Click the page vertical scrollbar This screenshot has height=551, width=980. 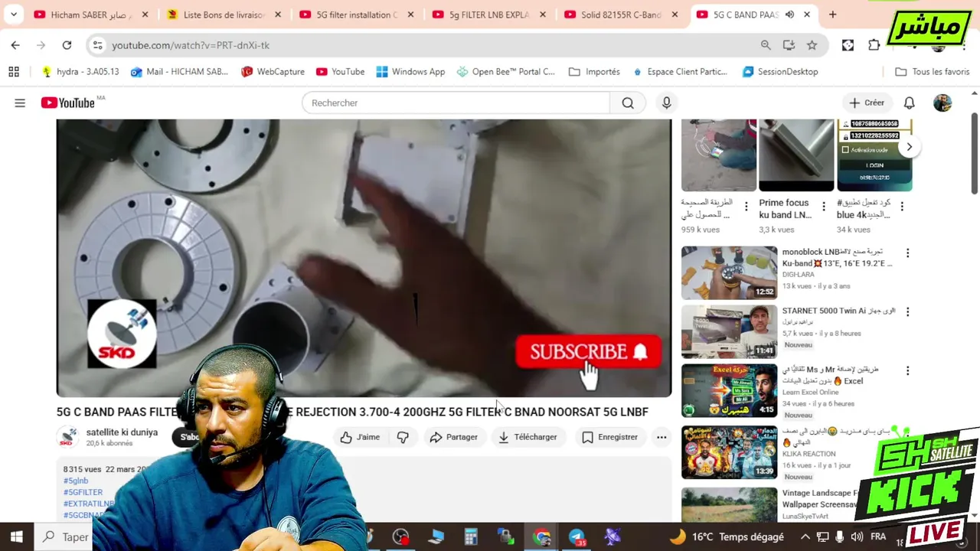(x=974, y=153)
